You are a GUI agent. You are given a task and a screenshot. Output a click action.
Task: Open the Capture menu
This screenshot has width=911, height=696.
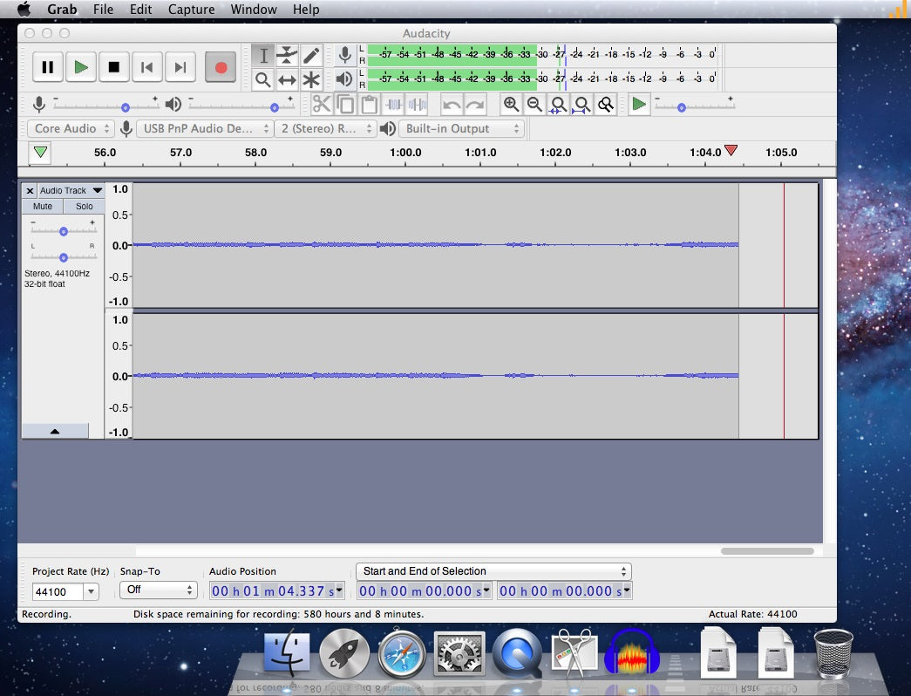(x=191, y=10)
